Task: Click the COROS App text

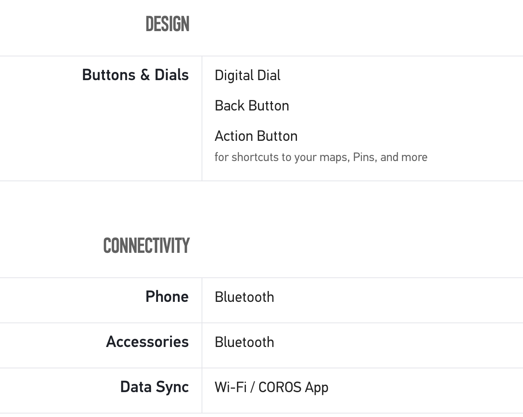Action: click(x=293, y=387)
